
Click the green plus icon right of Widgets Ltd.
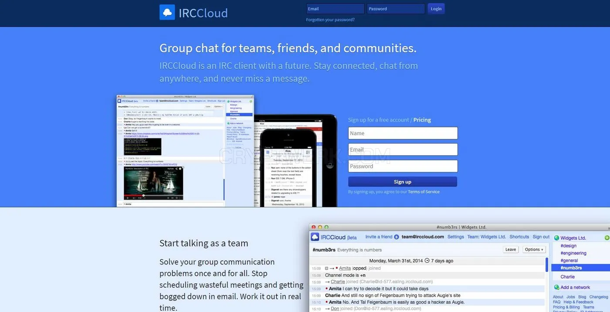[x=607, y=238]
